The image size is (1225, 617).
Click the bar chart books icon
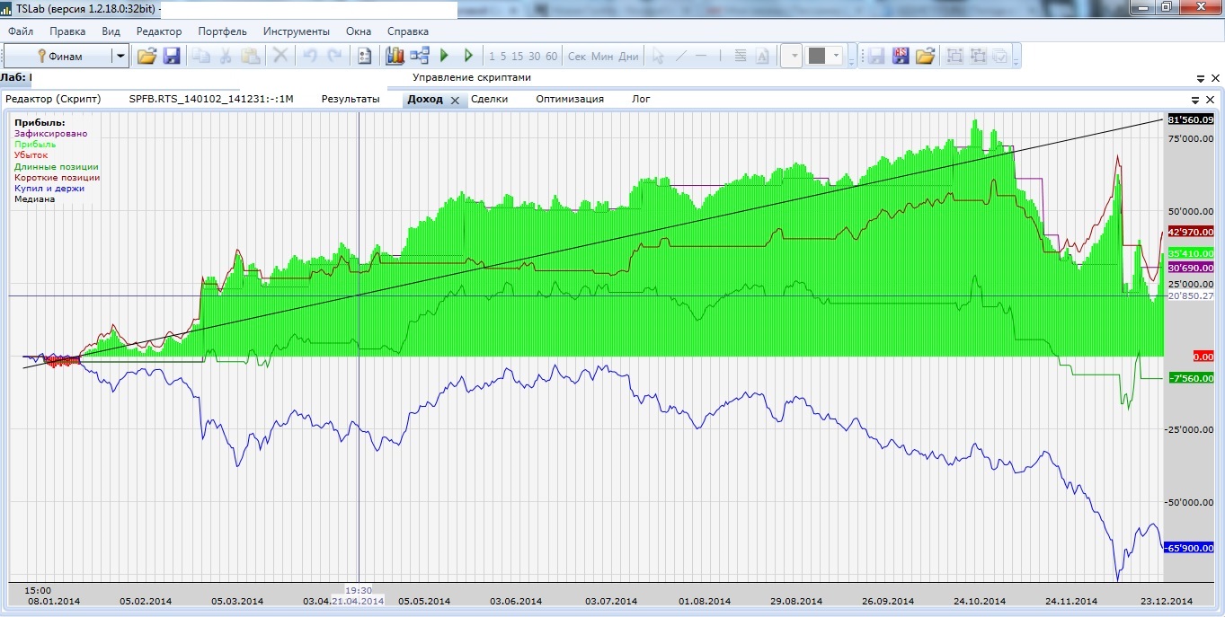(x=395, y=56)
